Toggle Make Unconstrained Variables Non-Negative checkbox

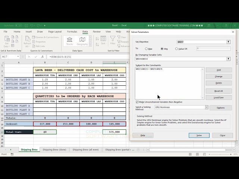click(x=137, y=102)
